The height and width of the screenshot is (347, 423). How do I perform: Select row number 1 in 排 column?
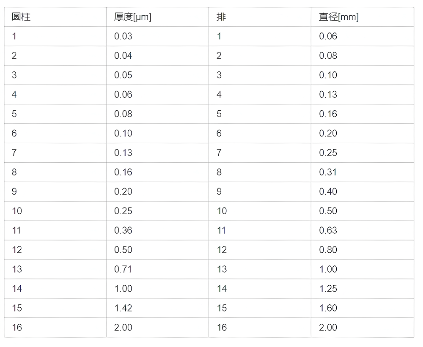click(219, 36)
